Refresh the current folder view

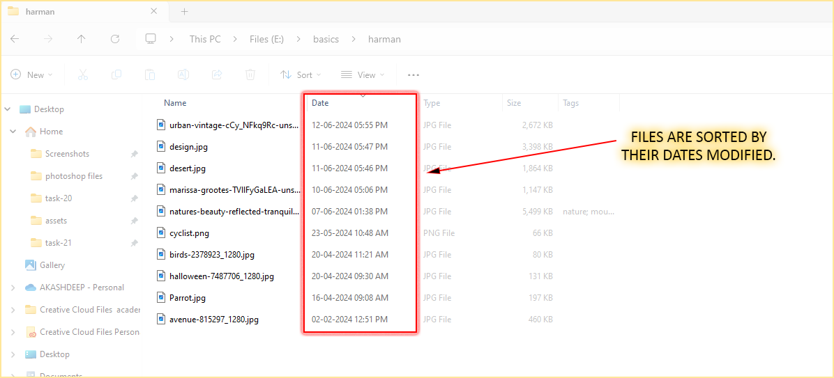(x=115, y=39)
